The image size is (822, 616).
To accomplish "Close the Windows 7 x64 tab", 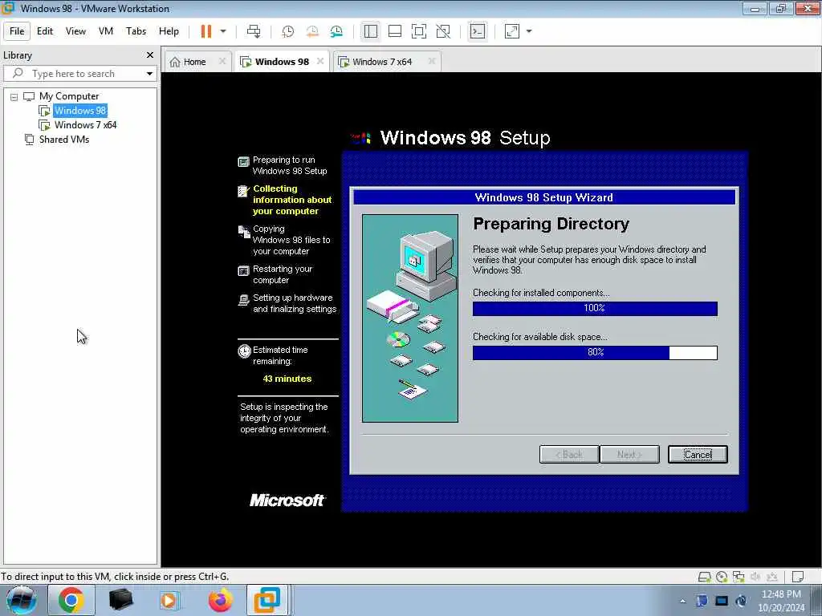I will [x=431, y=61].
